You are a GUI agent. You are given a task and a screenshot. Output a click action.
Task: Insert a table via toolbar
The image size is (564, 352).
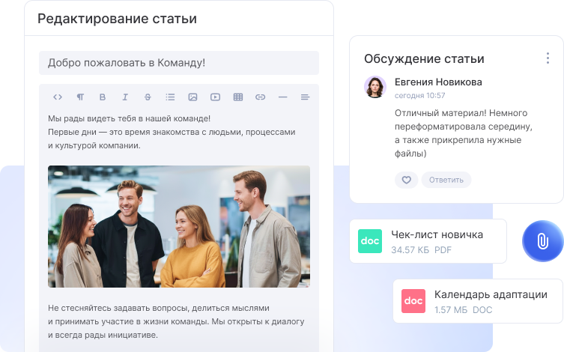[238, 97]
